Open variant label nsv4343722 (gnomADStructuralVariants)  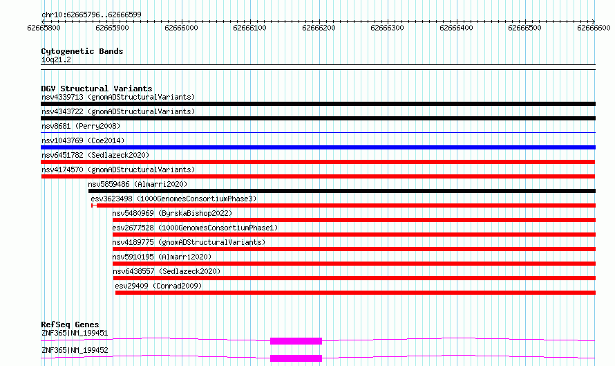click(x=118, y=111)
